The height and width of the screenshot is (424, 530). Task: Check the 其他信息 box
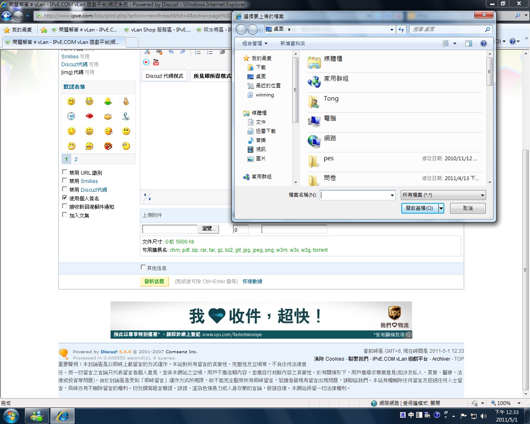tap(143, 267)
